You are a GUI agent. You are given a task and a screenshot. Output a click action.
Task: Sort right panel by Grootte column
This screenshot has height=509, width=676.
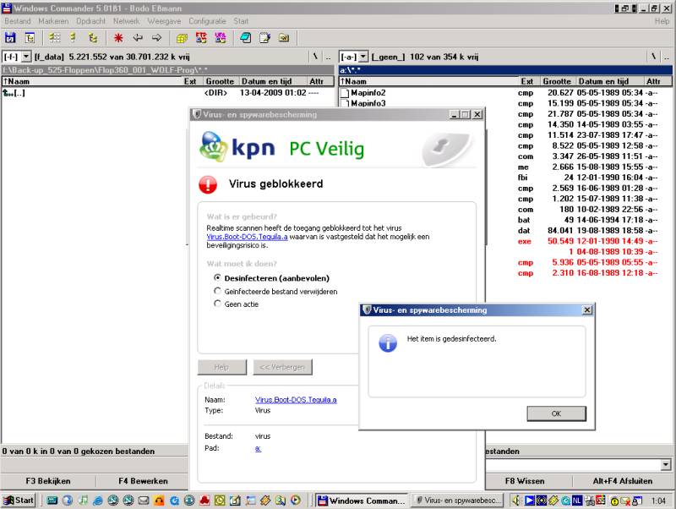point(557,81)
